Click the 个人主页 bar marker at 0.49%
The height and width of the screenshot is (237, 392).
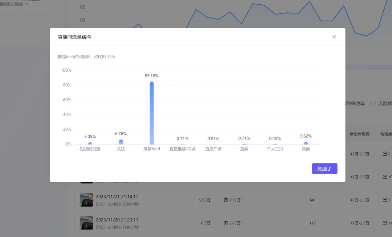tap(275, 144)
